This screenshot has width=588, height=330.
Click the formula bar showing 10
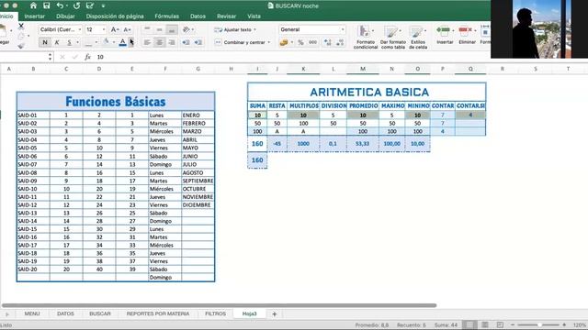[292, 57]
